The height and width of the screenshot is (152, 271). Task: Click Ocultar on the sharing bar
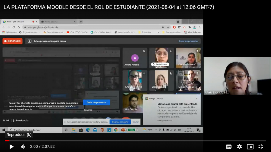pyautogui.click(x=135, y=122)
